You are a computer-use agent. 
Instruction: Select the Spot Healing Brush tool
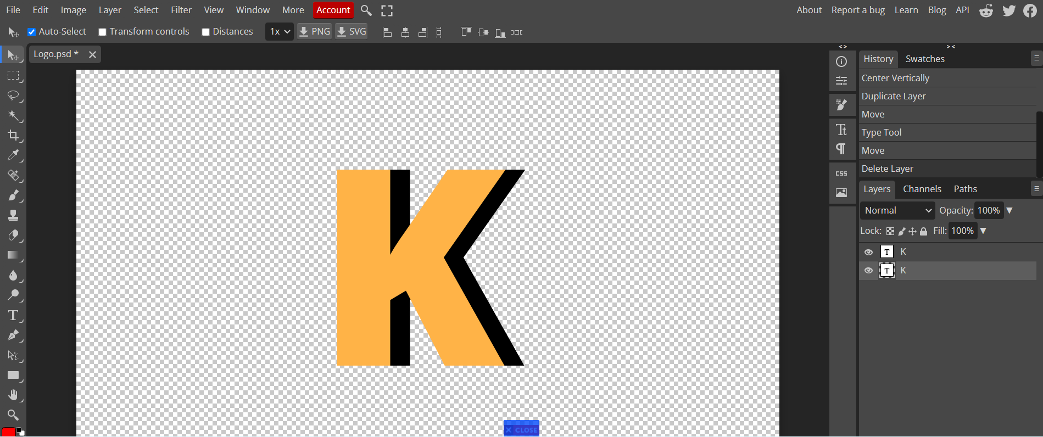point(13,175)
